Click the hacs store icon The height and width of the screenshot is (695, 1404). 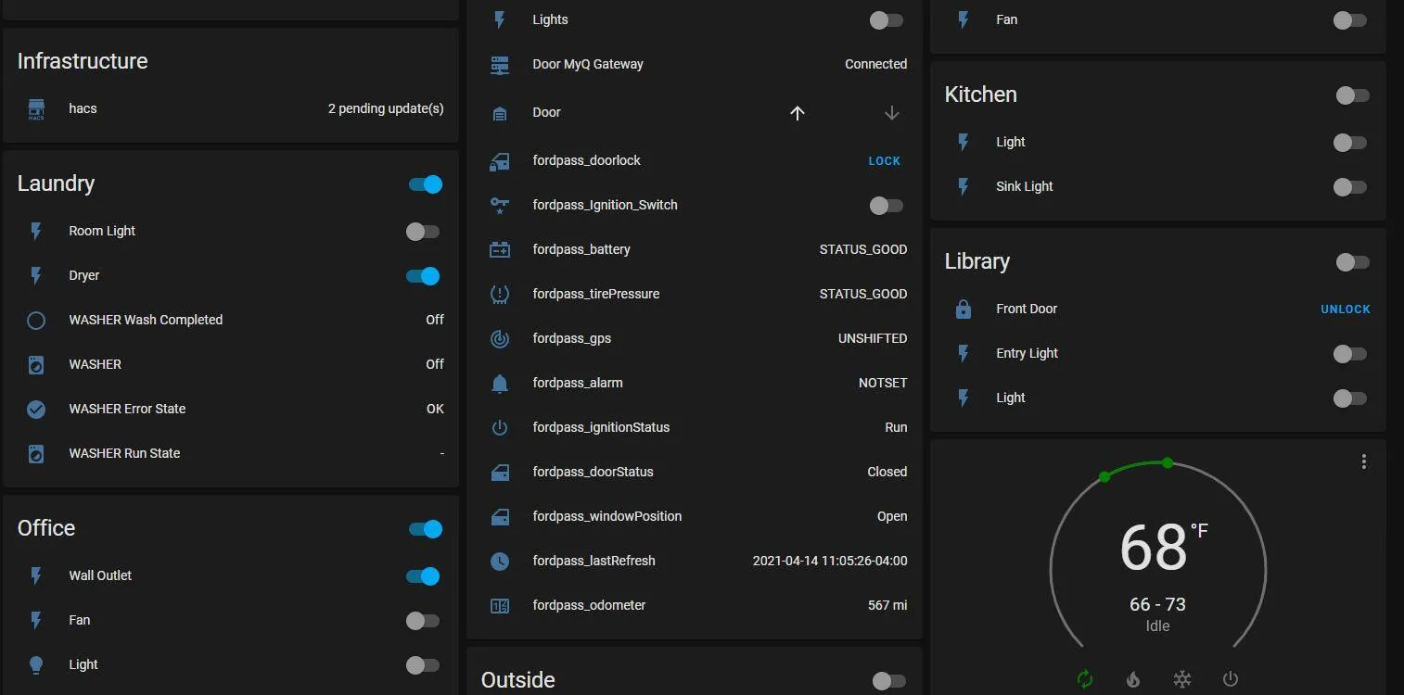point(36,109)
